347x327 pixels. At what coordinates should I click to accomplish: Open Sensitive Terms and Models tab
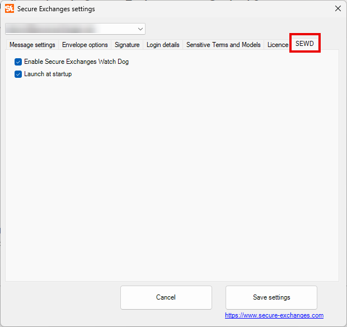223,45
